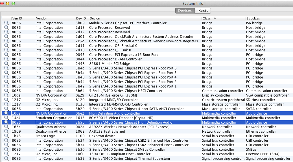Switch to the Kexts tab
The width and height of the screenshot is (293, 162).
coord(203,11)
